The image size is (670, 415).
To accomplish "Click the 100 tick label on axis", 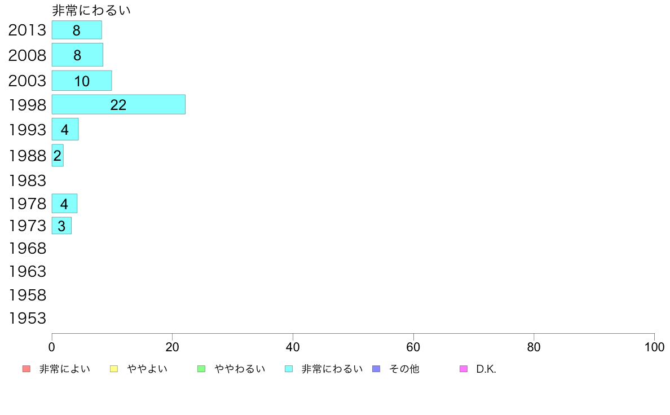I will tap(654, 347).
